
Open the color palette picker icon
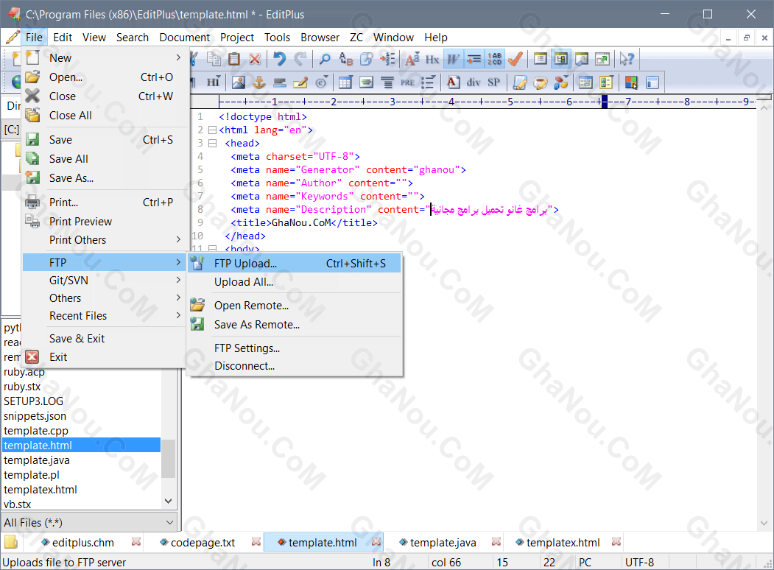point(631,82)
